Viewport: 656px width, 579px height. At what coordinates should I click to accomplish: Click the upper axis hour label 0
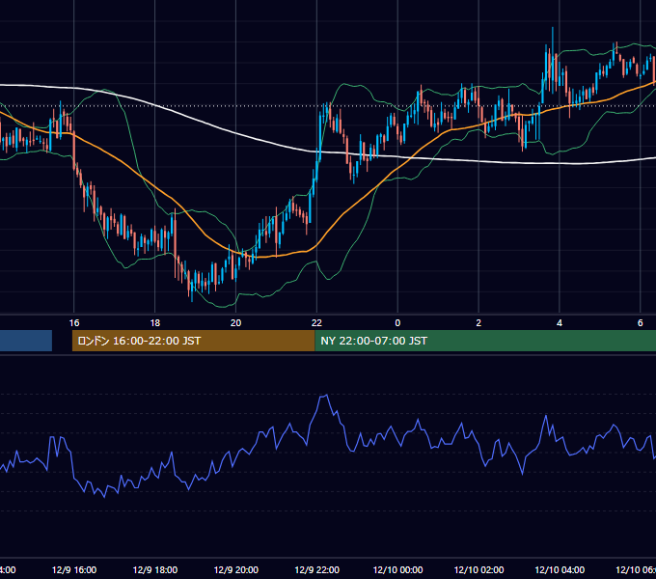397,323
